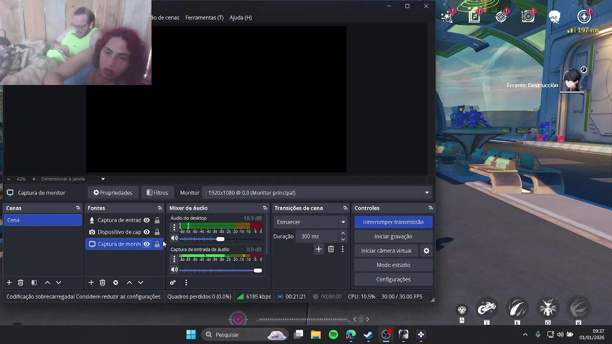Image resolution: width=612 pixels, height=344 pixels.
Task: Open the transition properties dots menu
Action: tap(342, 249)
